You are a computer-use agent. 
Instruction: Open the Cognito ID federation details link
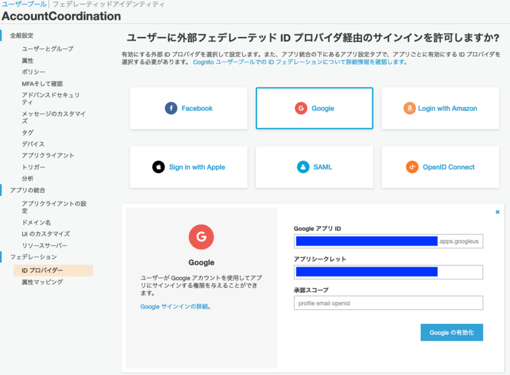(x=300, y=62)
